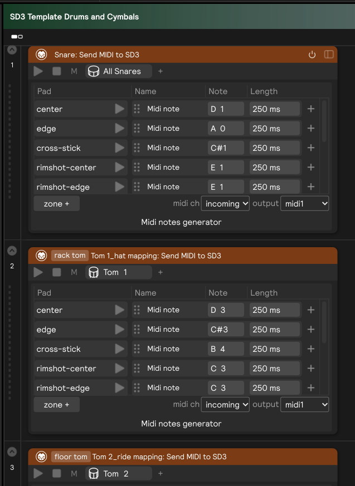Open the midi ch dropdown in the Snare module
Viewport: 355px width, 486px height.
coord(225,204)
